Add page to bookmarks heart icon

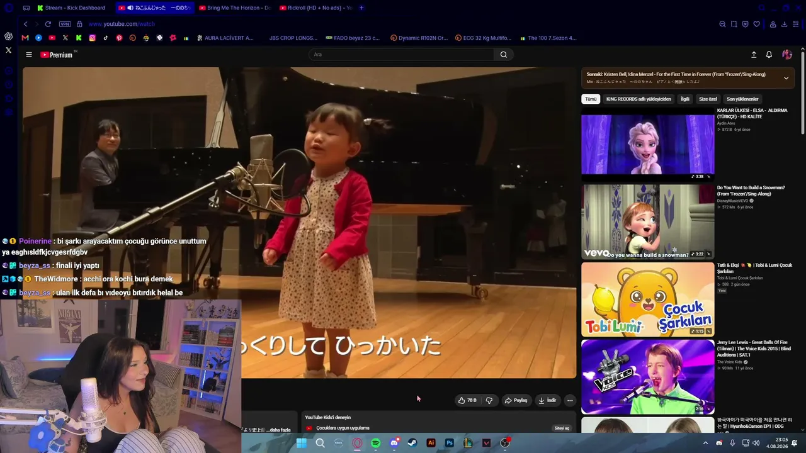tap(757, 24)
